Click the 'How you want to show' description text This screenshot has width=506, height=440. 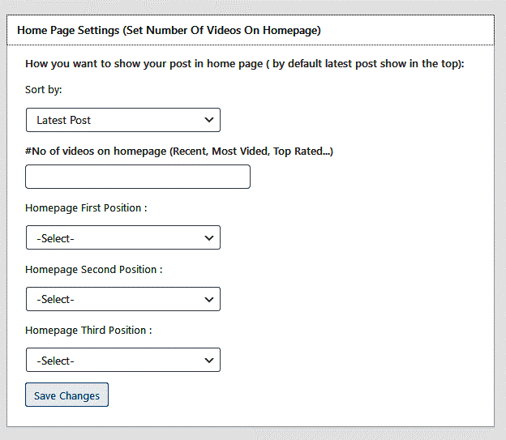click(245, 63)
